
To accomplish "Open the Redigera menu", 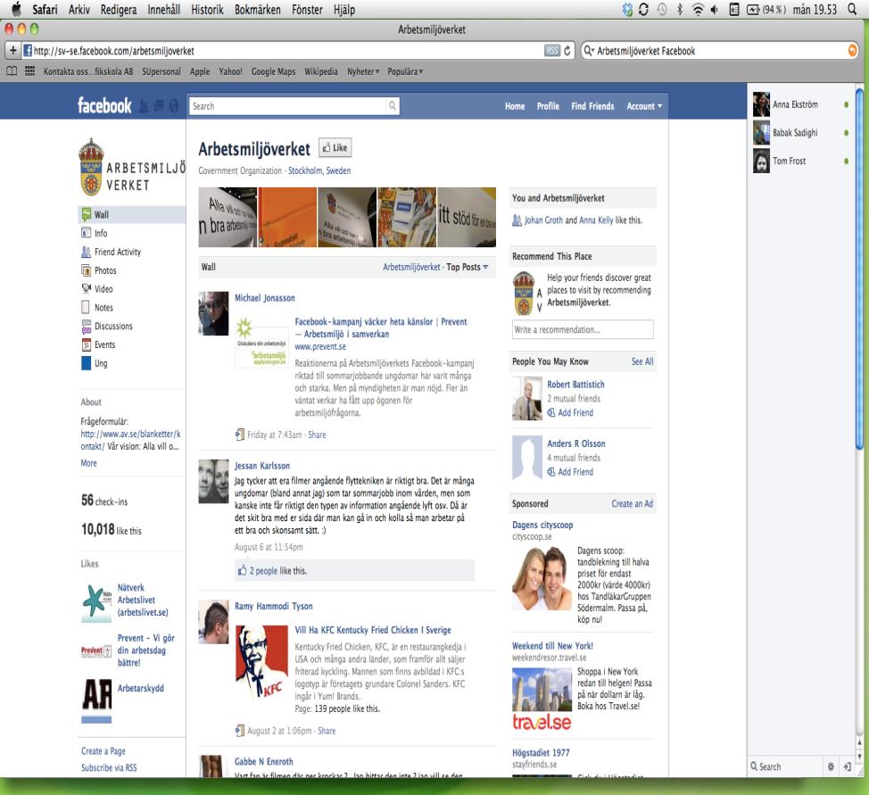I will 119,10.
